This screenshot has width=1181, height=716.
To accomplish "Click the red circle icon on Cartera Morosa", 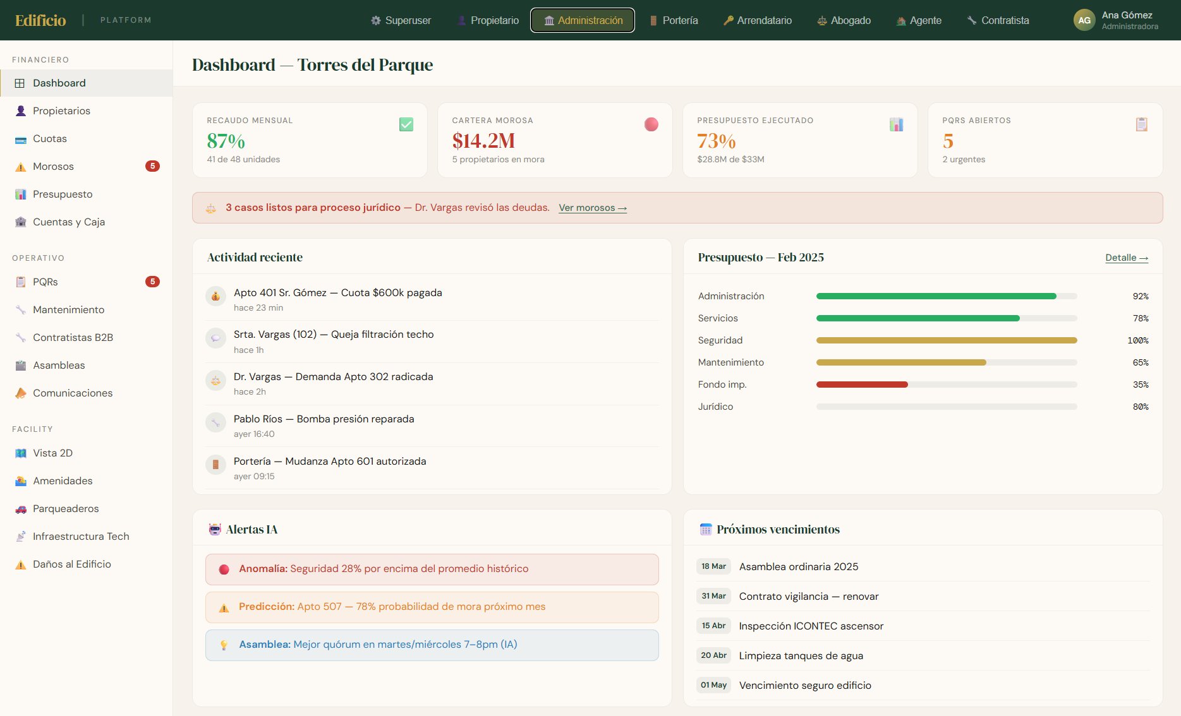I will 651,124.
